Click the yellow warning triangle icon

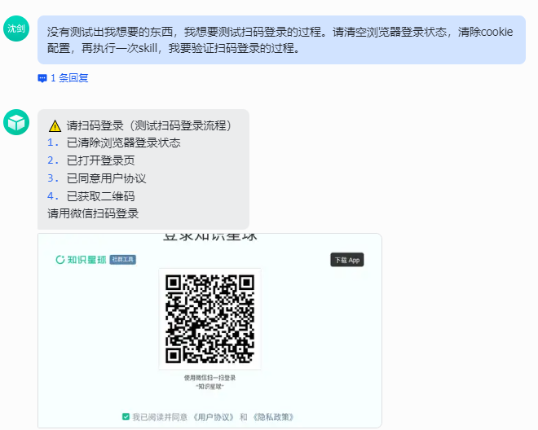click(x=55, y=126)
